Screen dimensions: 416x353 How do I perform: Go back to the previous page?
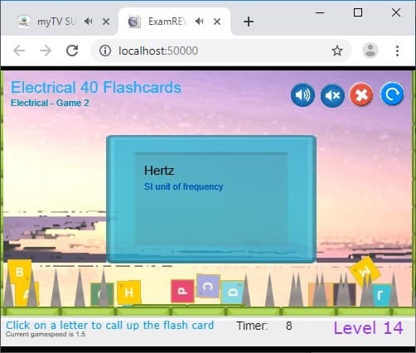pos(19,51)
